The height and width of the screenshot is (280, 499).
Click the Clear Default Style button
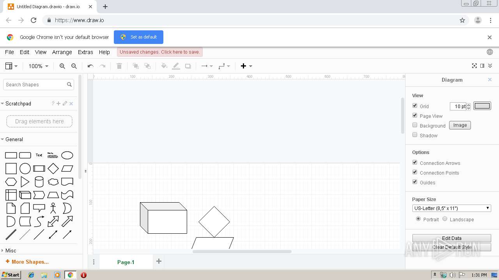click(451, 247)
